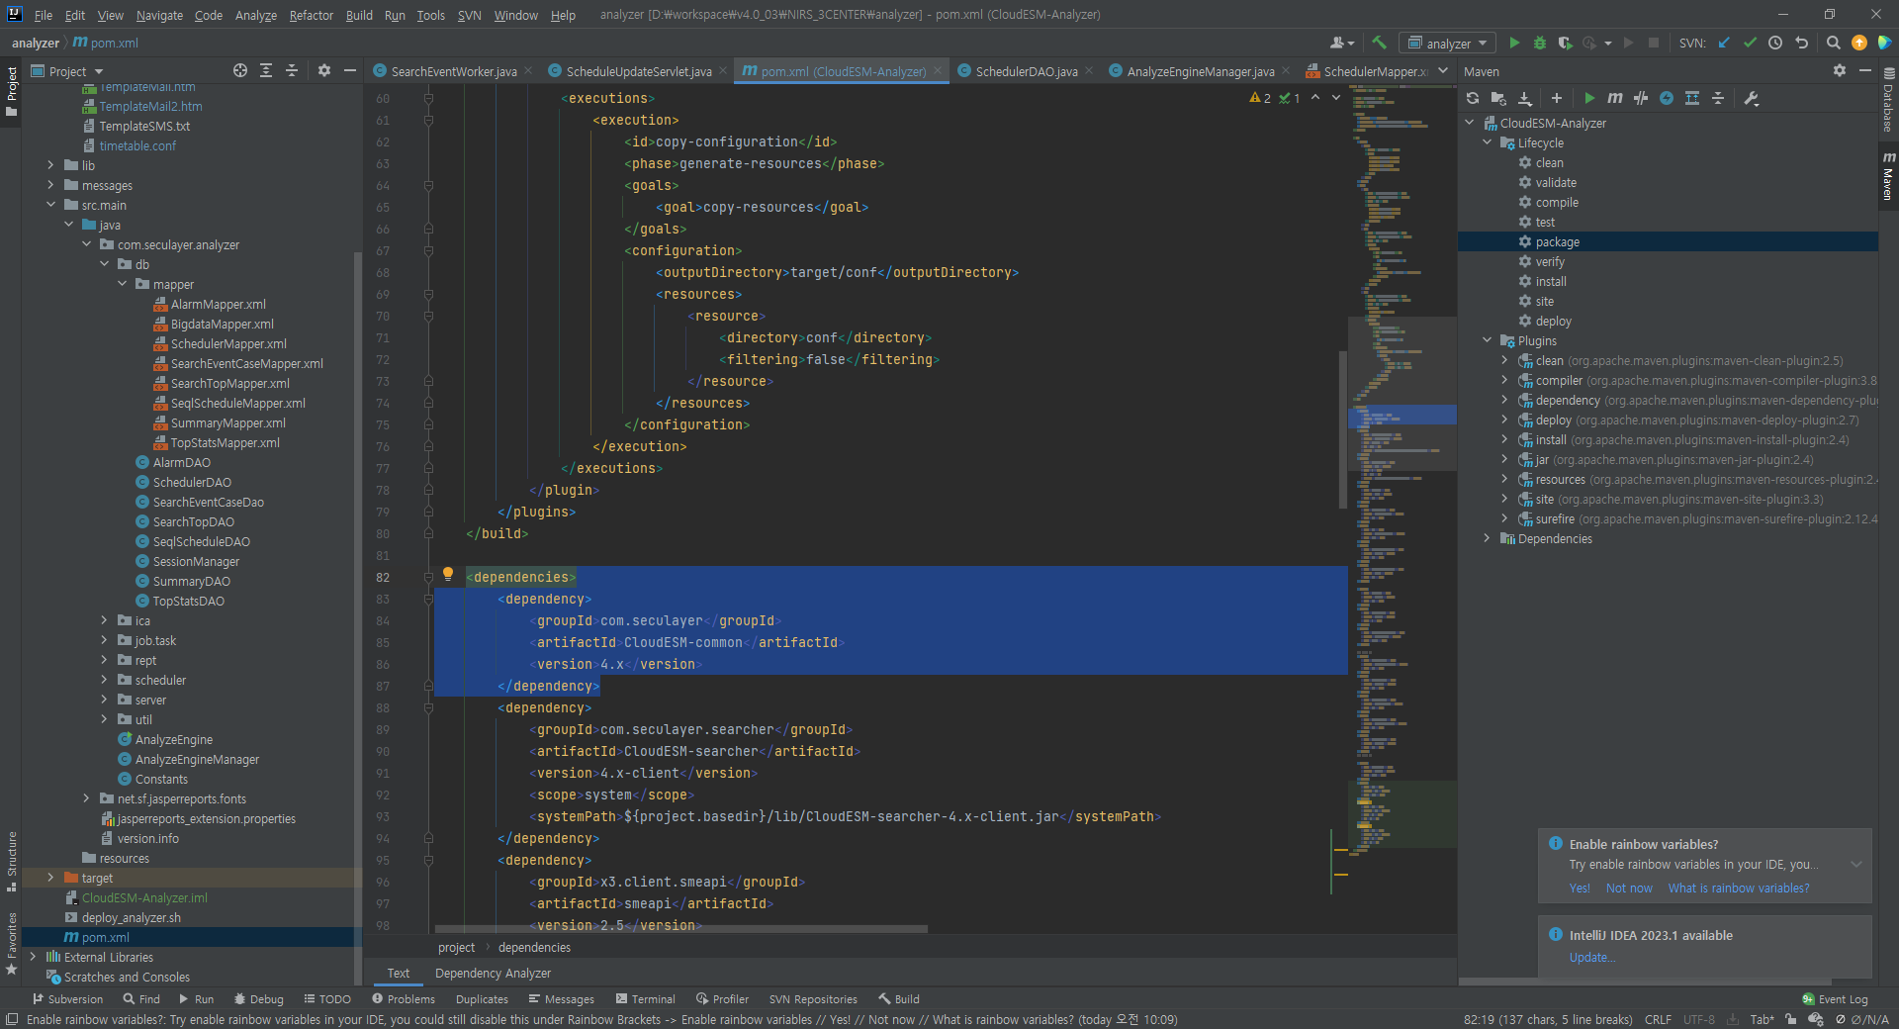Click the editor horizontal scrollbar
Viewport: 1899px width, 1029px height.
681,929
